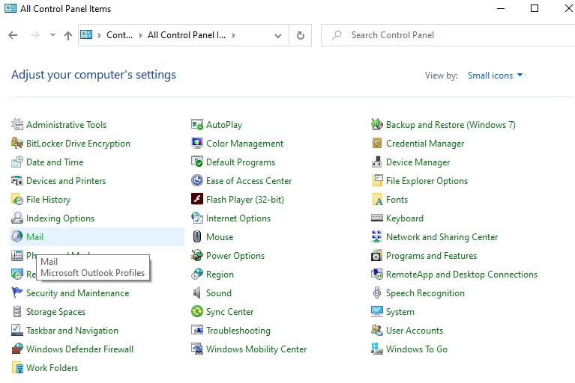Open the Windows Defender Firewall icon
This screenshot has height=383, width=575.
click(x=17, y=349)
